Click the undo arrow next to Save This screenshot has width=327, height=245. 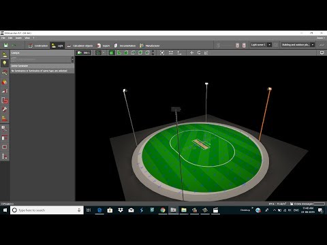tap(14, 46)
